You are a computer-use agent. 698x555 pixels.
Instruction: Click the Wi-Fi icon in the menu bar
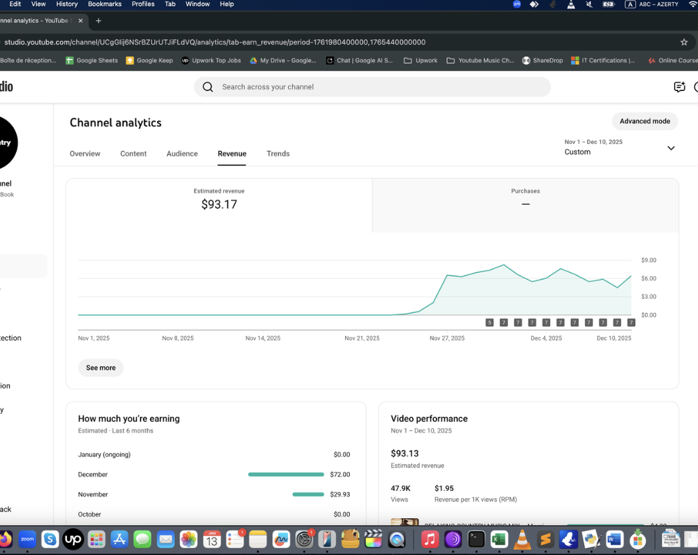pos(693,4)
